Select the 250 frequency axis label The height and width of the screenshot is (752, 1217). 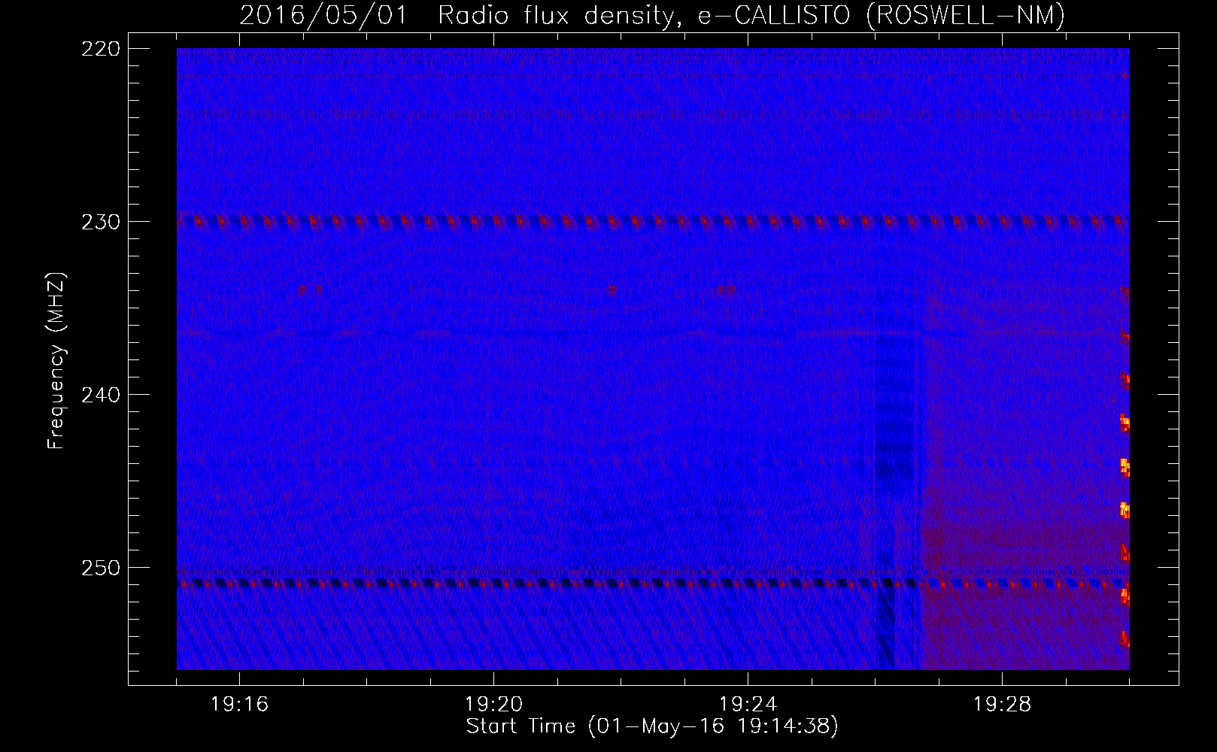(100, 568)
